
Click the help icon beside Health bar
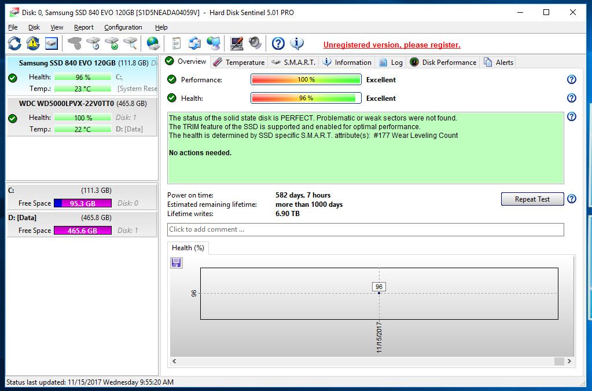coord(572,98)
